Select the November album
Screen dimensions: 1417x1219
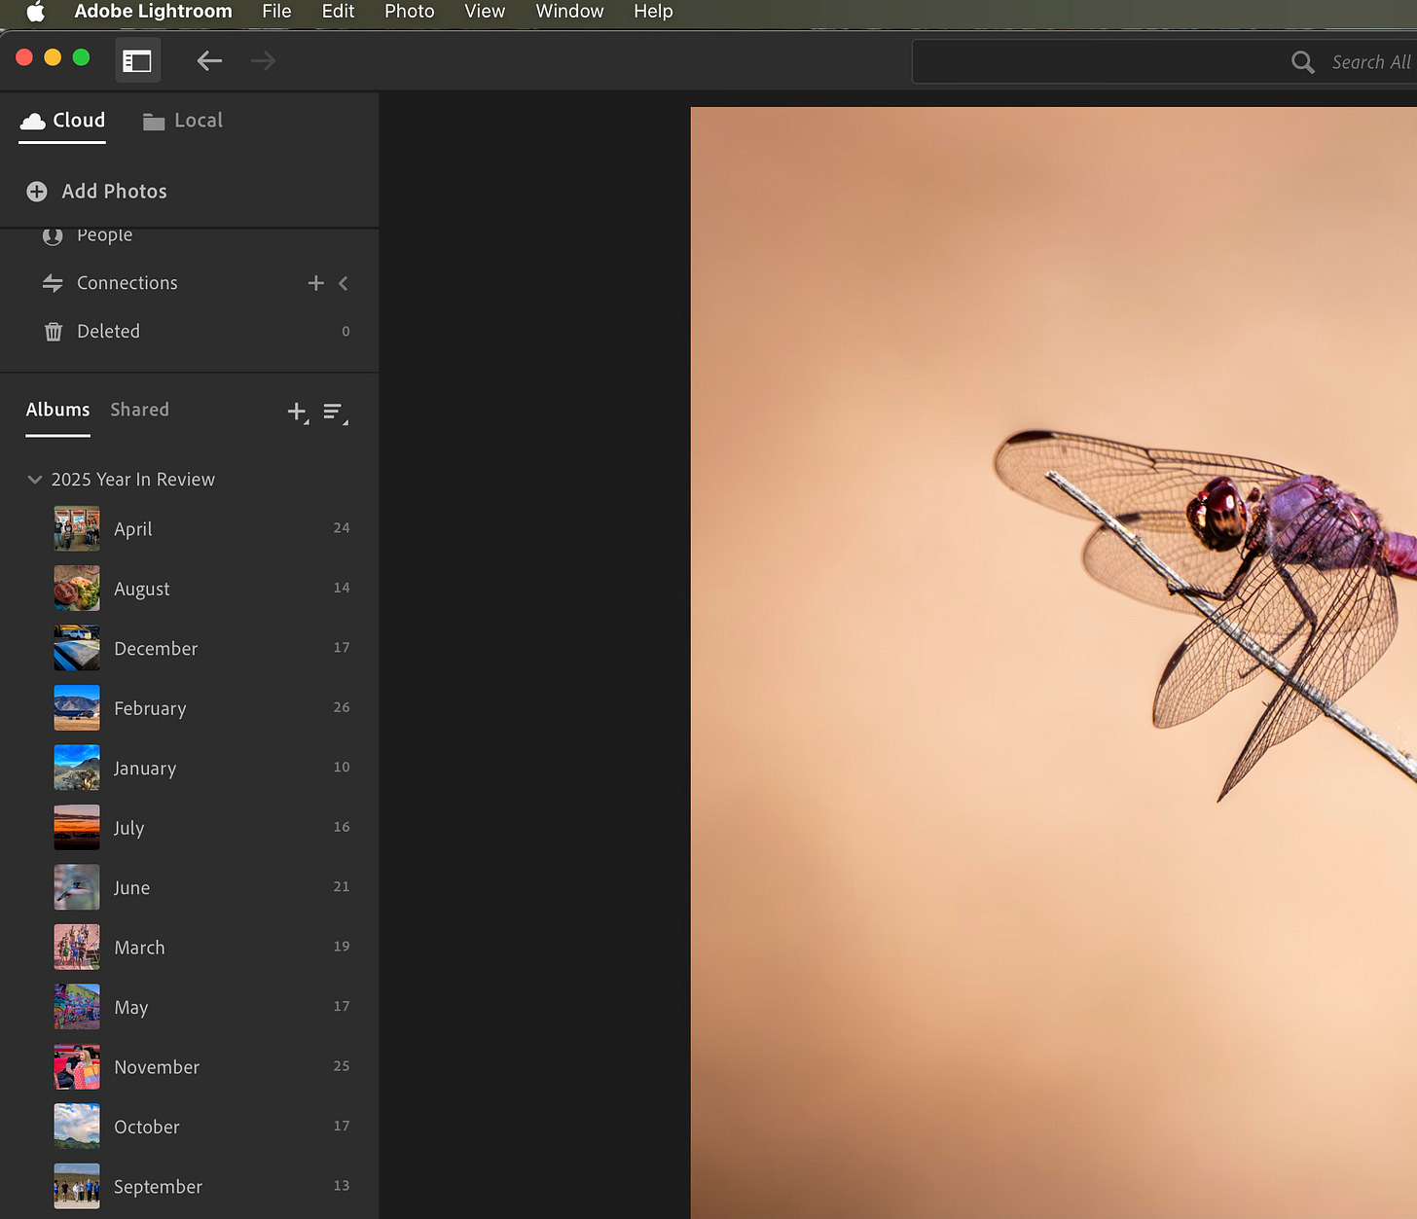(157, 1067)
